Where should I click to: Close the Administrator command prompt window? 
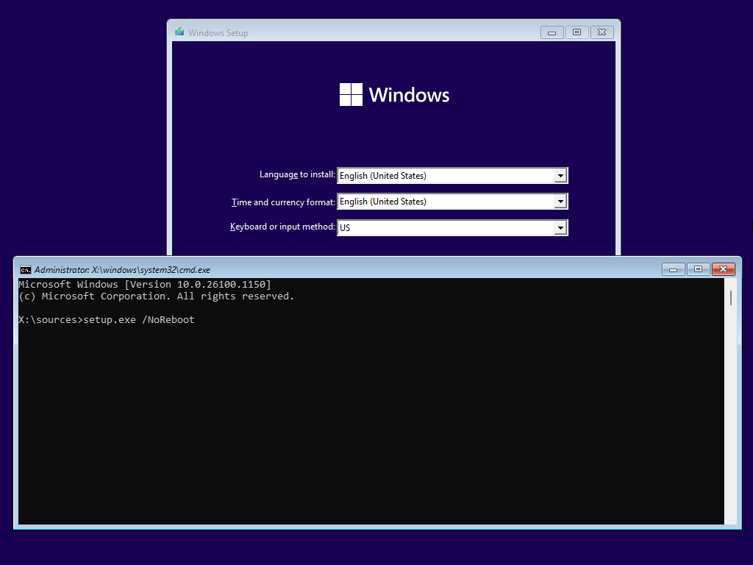point(724,269)
